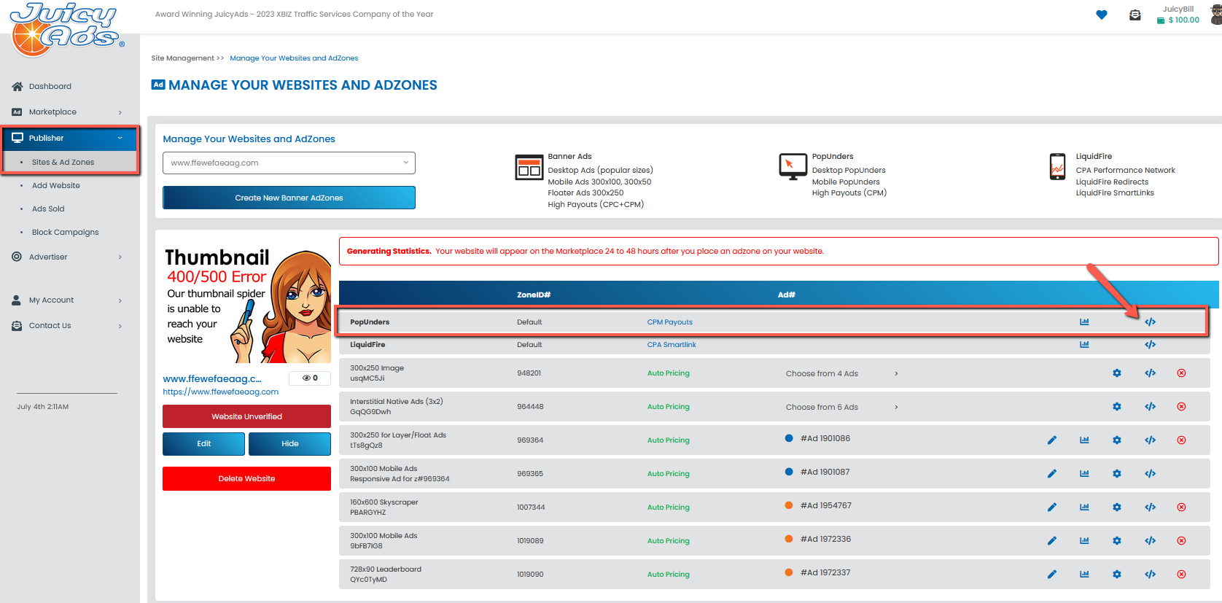Get code for zone 969364
Image resolution: width=1222 pixels, height=603 pixels.
1150,440
